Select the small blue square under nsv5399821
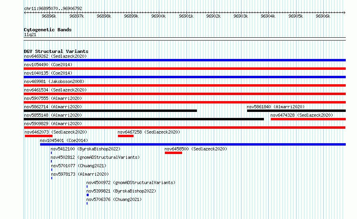The width and height of the screenshot is (357, 219). pos(88,195)
